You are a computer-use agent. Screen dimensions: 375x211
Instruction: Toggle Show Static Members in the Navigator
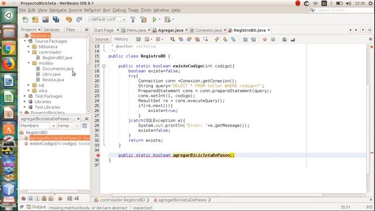(37, 198)
